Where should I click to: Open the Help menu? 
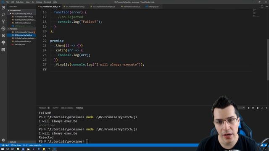(55, 2)
